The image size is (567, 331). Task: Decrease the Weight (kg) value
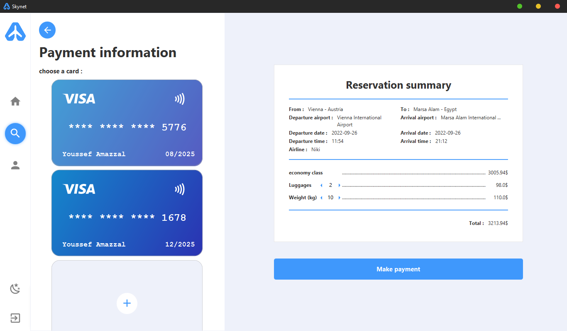321,198
